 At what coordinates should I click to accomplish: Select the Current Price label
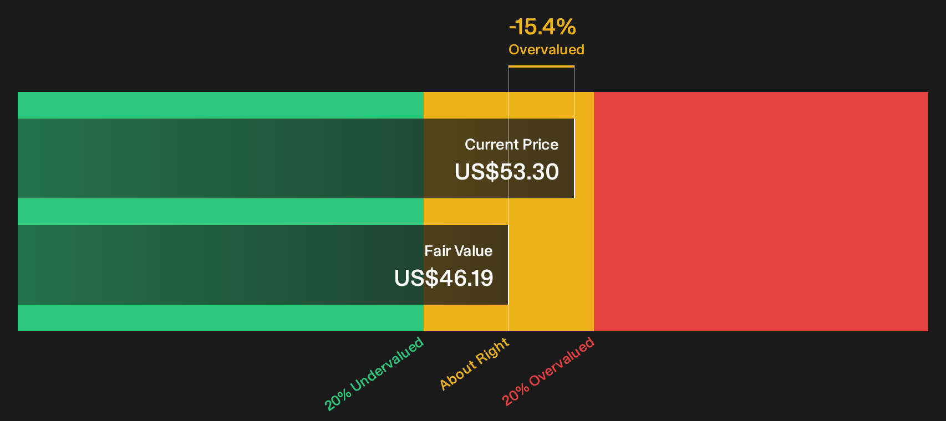(x=511, y=145)
